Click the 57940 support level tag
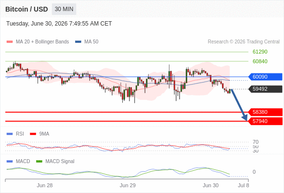Image resolution: width=284 pixels, height=193 pixels. pos(265,121)
